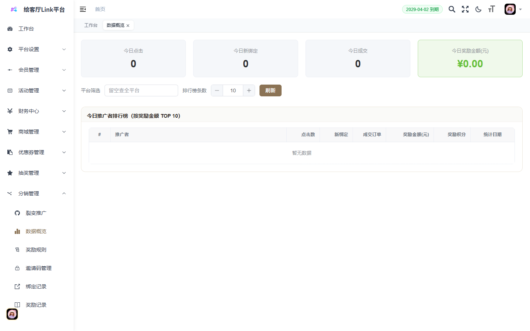The height and width of the screenshot is (331, 530).
Task: Increase 排行榜条数 with plus button
Action: click(249, 90)
